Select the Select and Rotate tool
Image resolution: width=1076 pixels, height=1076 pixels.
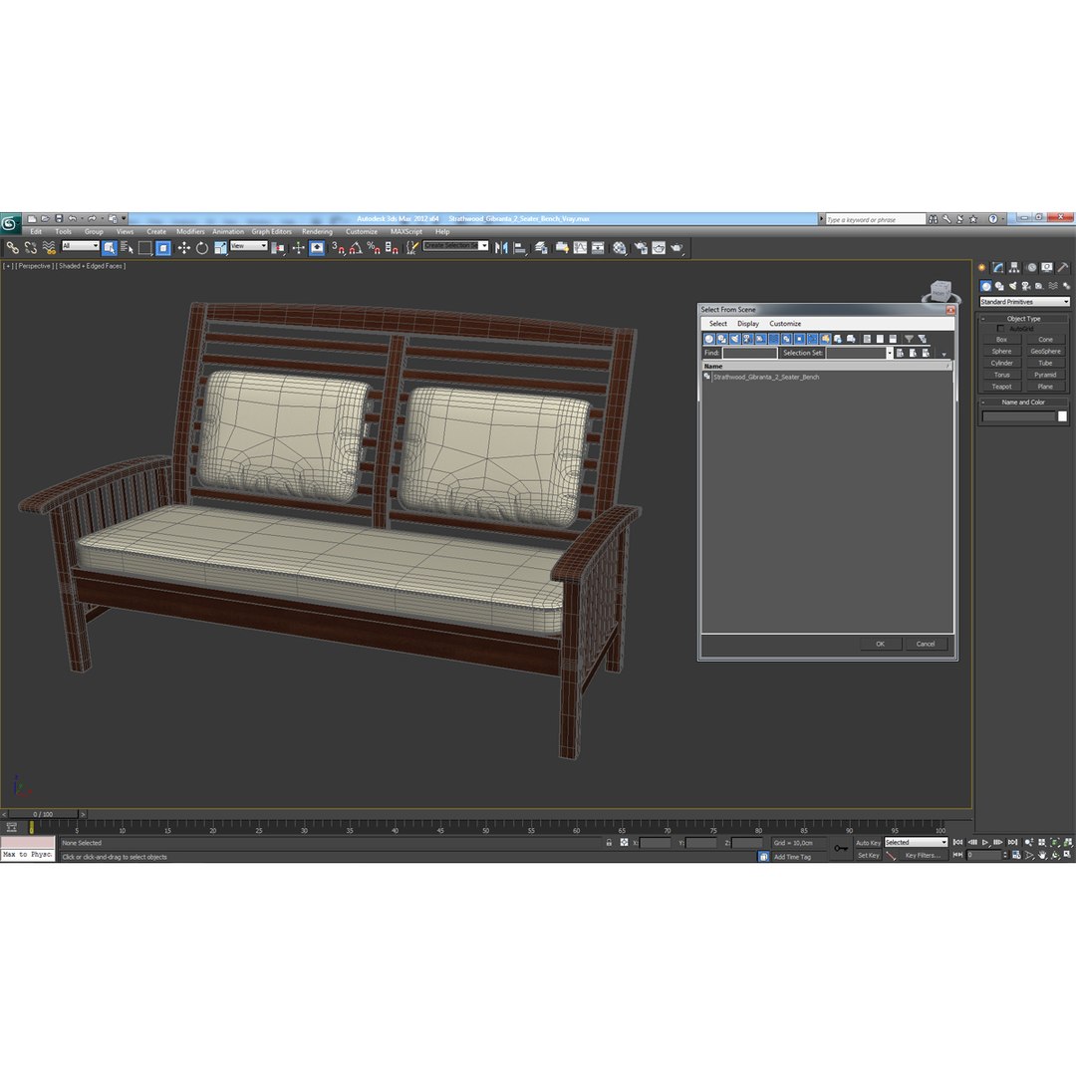(201, 248)
